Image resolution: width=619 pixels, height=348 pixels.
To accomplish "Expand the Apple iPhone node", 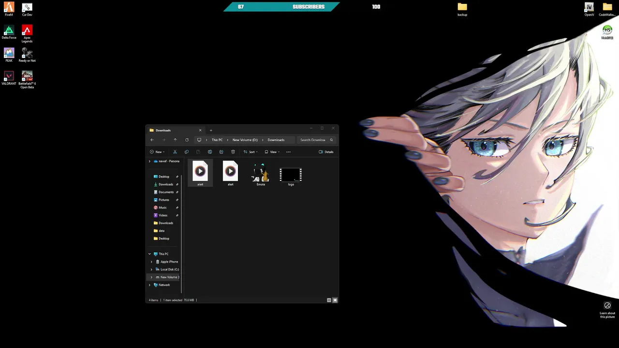I will coord(151,261).
